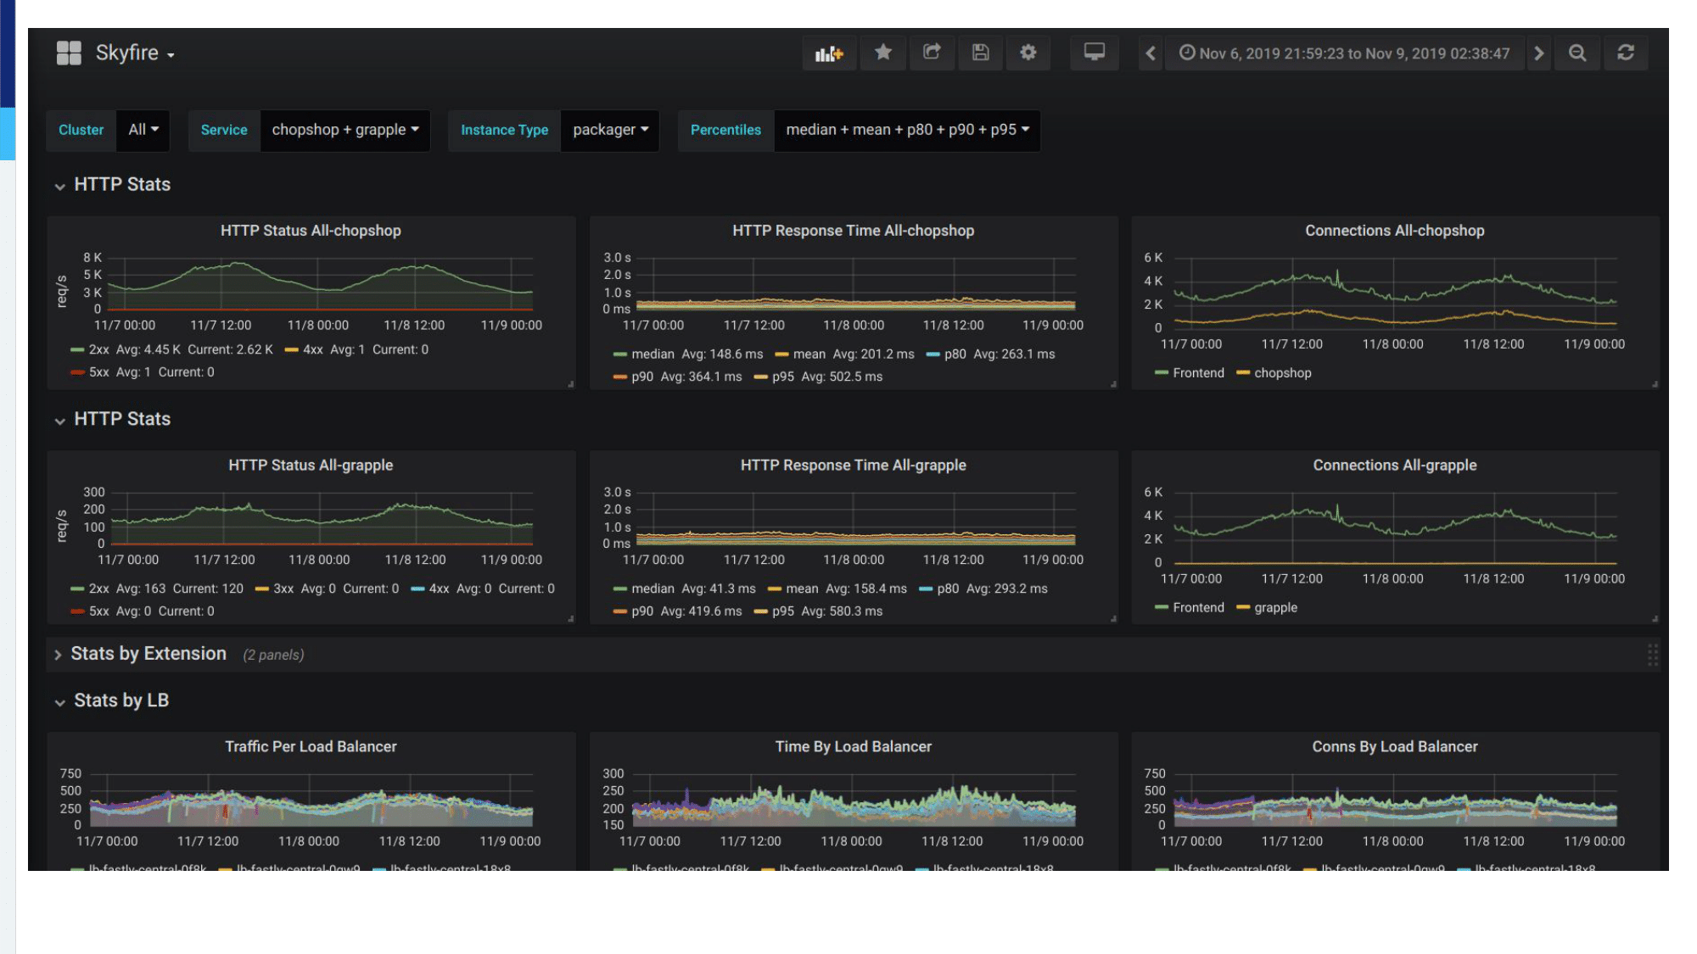Expand the Stats by Extension row
Viewport: 1697px width, 954px height.
(140, 654)
